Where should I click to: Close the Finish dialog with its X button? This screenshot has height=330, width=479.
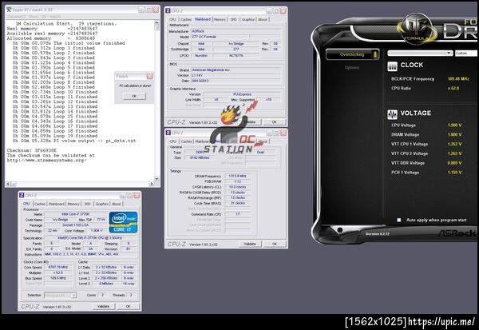150,76
